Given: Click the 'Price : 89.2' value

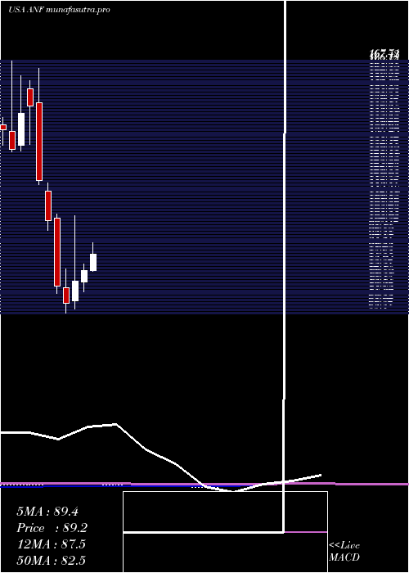Looking at the screenshot, I should (52, 529).
